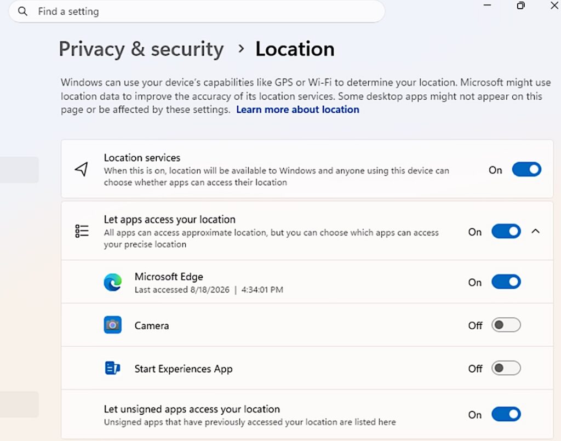
Task: Turn off Microsoft Edge location toggle
Action: (x=506, y=282)
